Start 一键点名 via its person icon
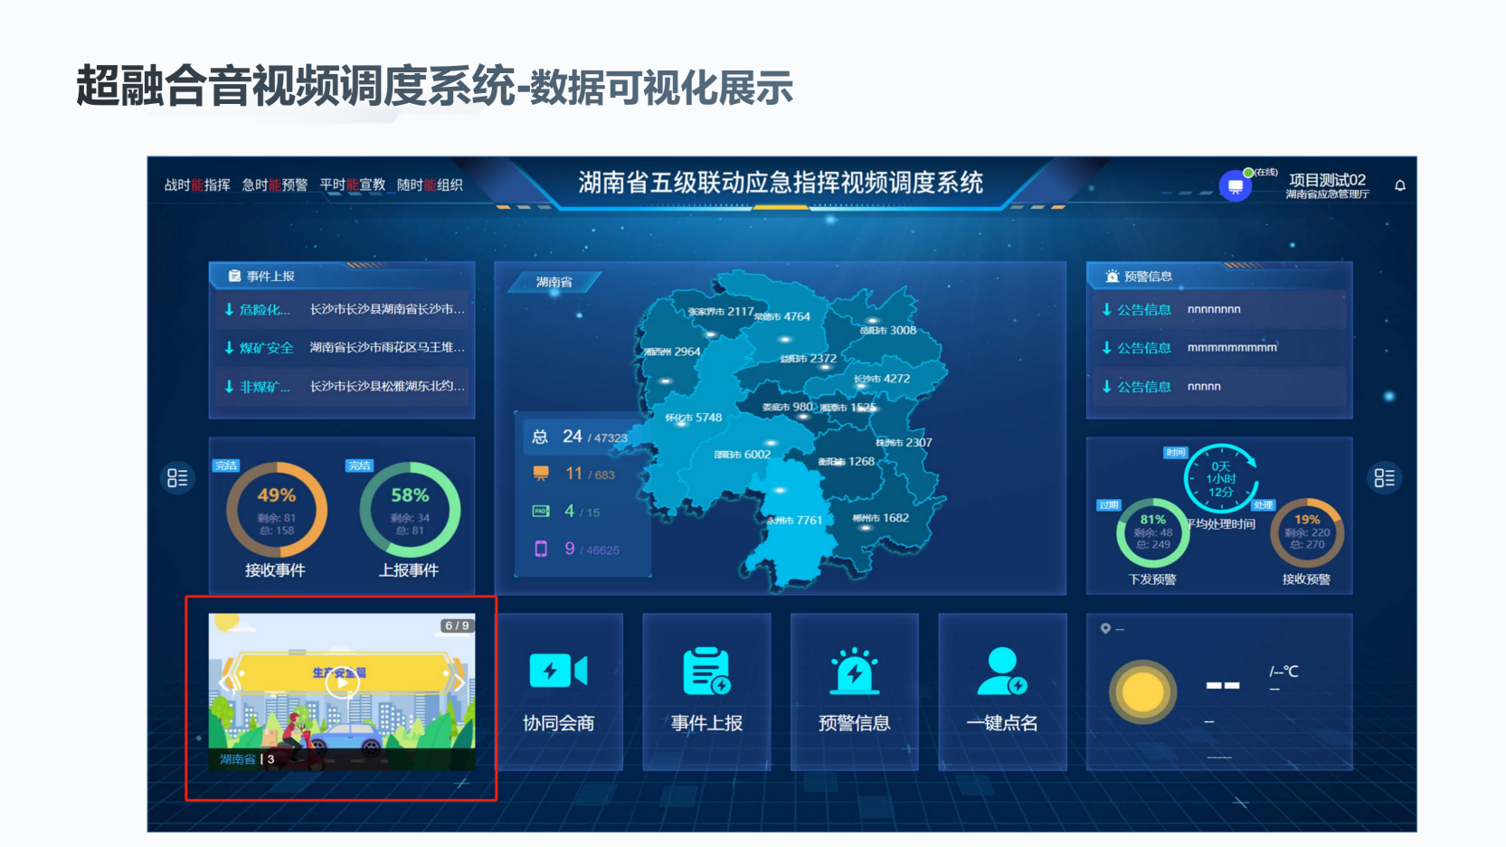Screen dimensions: 1506x847 pos(1002,671)
